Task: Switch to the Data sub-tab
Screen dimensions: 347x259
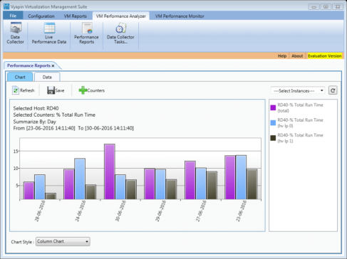Action: (47, 77)
